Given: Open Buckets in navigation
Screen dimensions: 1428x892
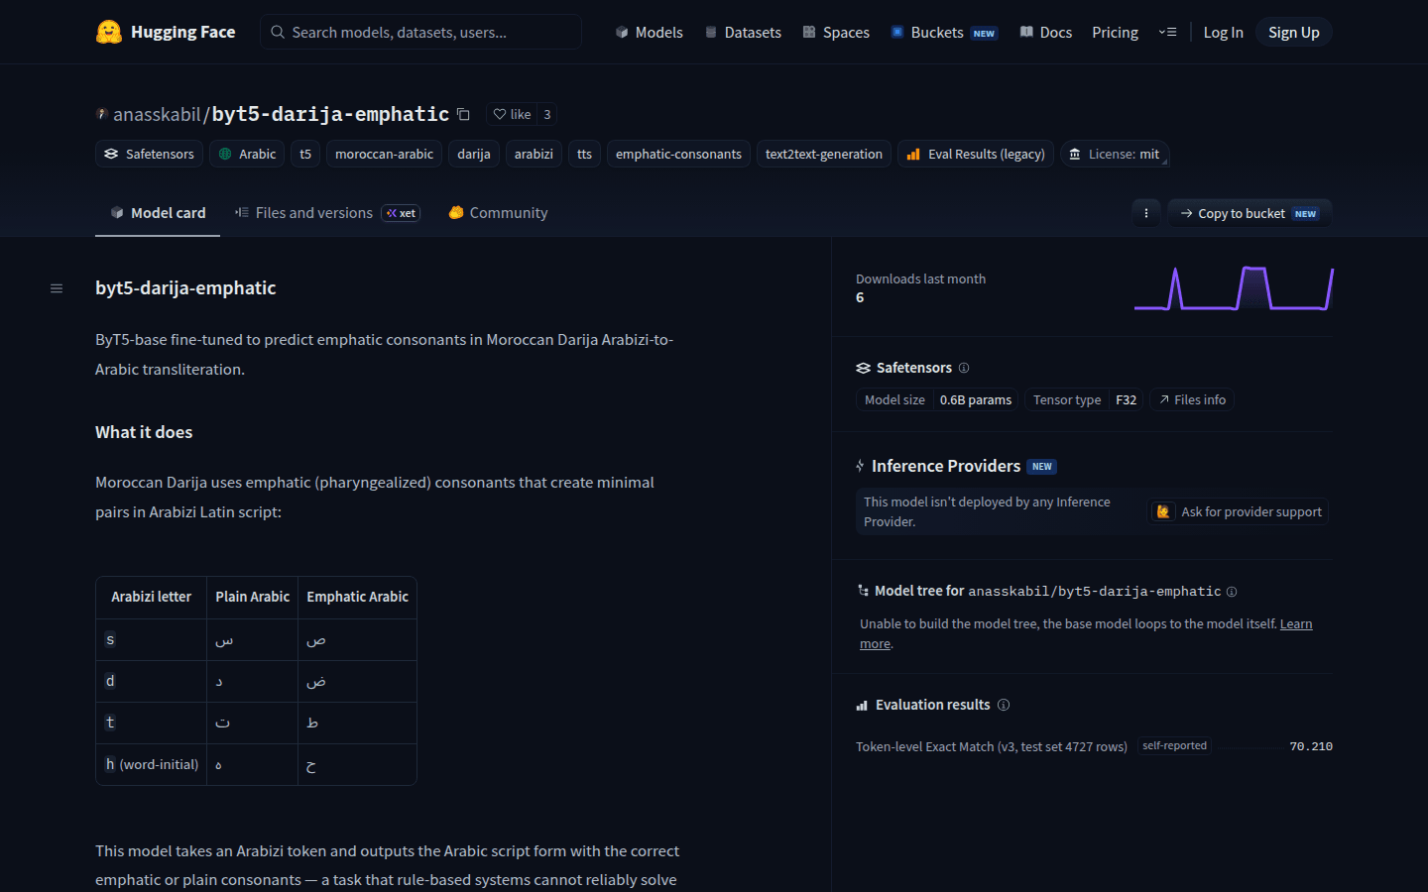Looking at the screenshot, I should pyautogui.click(x=943, y=32).
